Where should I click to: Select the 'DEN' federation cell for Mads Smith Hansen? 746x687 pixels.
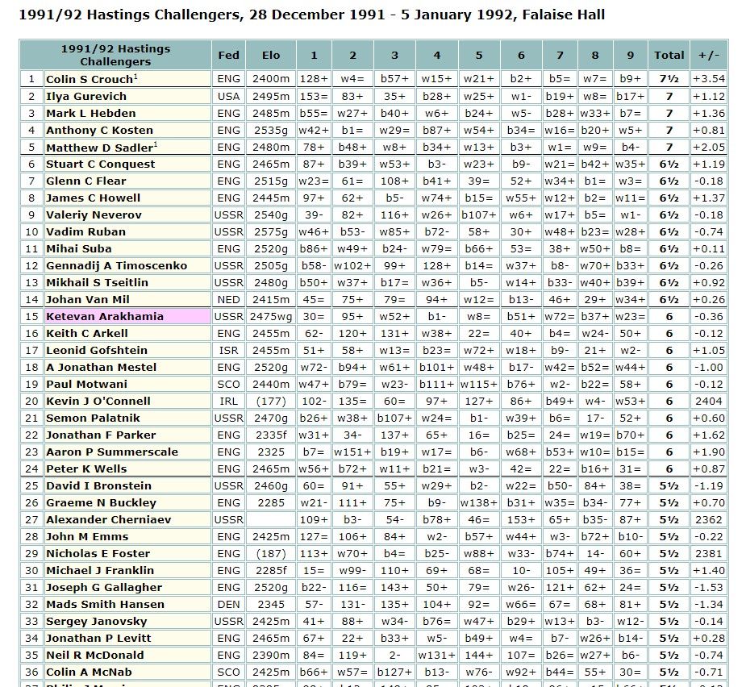[229, 604]
